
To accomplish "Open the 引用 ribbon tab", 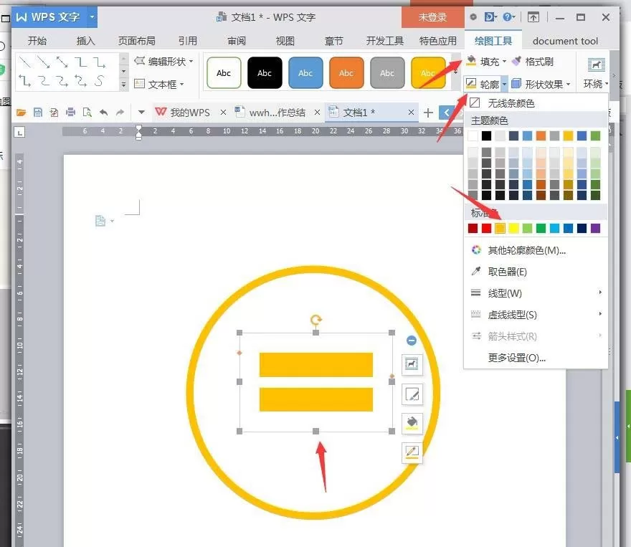I will [188, 41].
